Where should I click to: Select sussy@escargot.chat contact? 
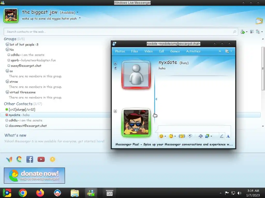click(26, 66)
